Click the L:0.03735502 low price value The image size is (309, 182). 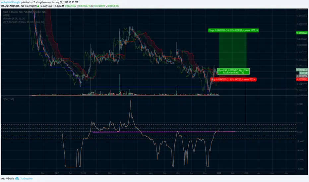coord(98,6)
